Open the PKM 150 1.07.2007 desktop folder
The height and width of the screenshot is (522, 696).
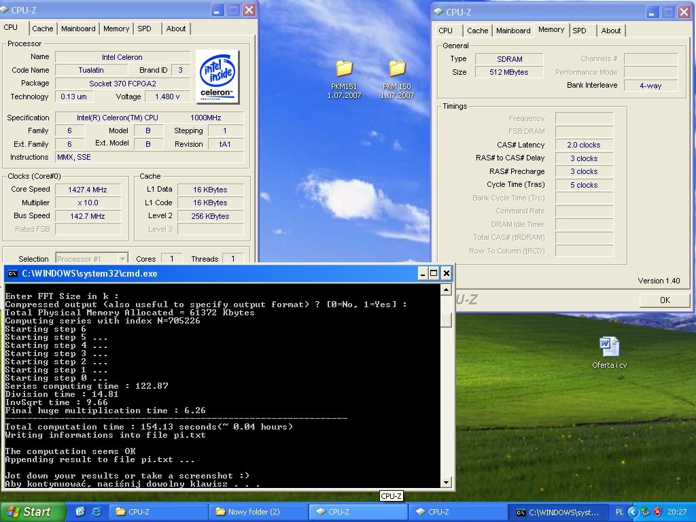pos(397,80)
